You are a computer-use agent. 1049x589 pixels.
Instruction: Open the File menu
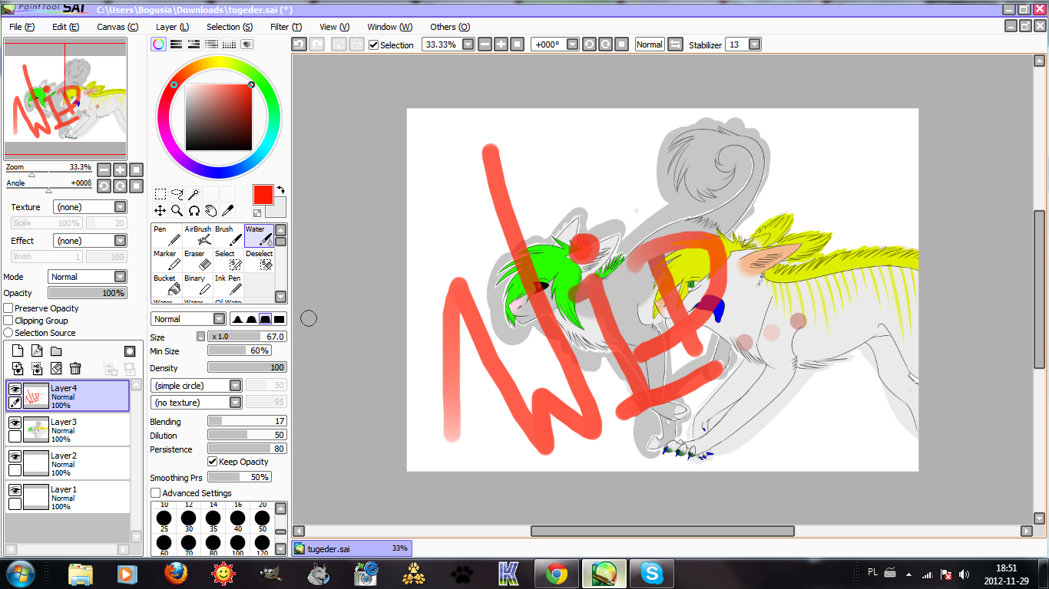(x=22, y=27)
